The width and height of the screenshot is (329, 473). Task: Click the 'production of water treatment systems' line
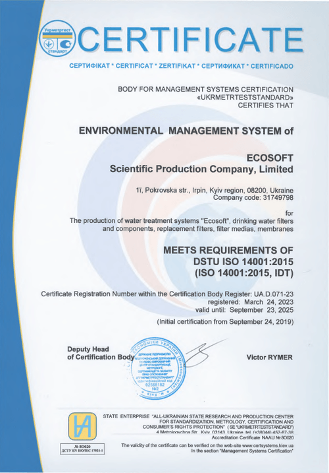click(x=182, y=221)
